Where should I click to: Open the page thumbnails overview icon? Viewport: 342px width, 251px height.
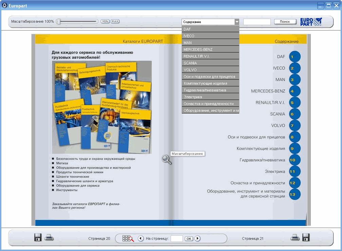click(128, 238)
